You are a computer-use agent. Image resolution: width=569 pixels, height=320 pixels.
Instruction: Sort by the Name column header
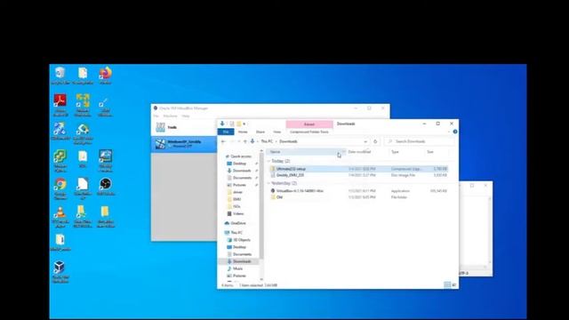(275, 152)
